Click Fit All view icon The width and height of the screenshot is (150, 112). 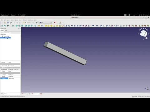coord(2,26)
